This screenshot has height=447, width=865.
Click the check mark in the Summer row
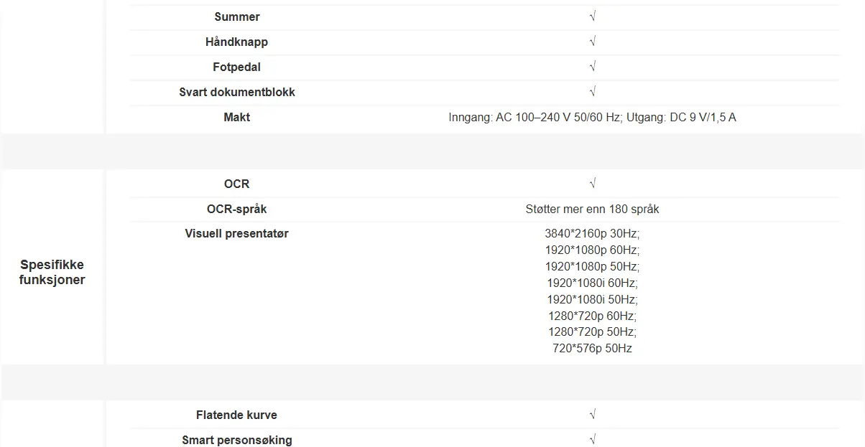click(593, 17)
